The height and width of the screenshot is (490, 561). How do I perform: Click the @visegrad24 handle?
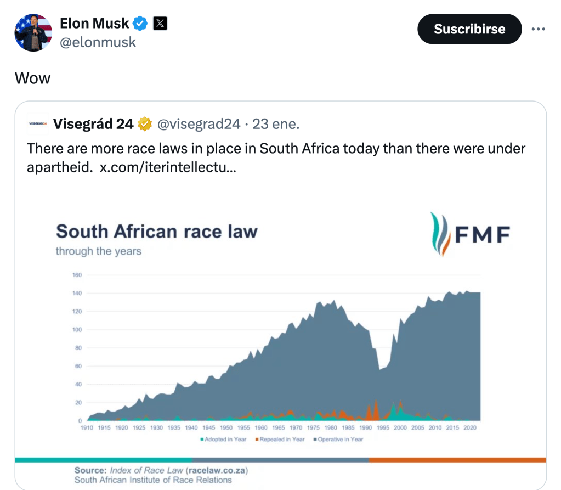pyautogui.click(x=199, y=124)
